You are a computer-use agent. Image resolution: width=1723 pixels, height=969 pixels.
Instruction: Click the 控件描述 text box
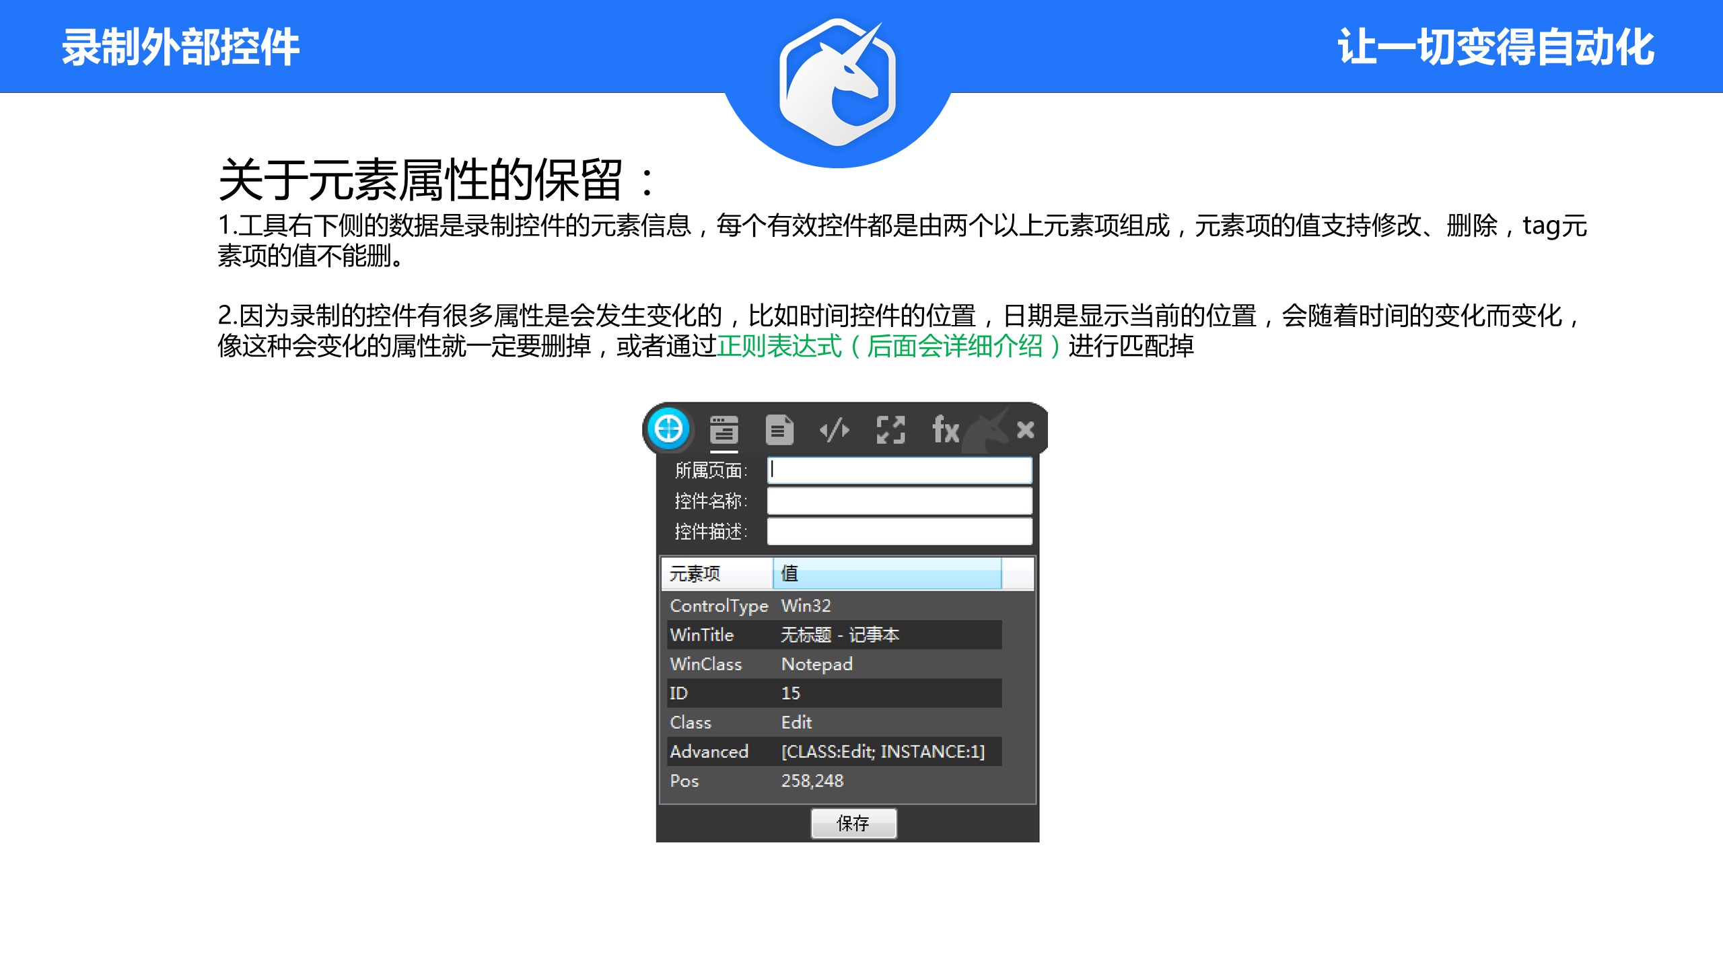coord(899,531)
